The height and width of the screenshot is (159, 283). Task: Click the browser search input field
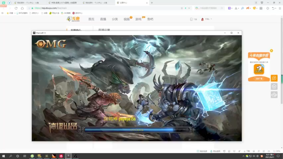click(210, 8)
